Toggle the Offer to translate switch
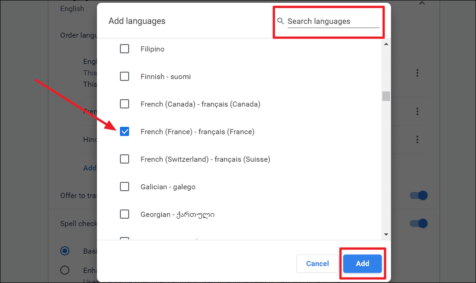The height and width of the screenshot is (283, 476). click(419, 195)
